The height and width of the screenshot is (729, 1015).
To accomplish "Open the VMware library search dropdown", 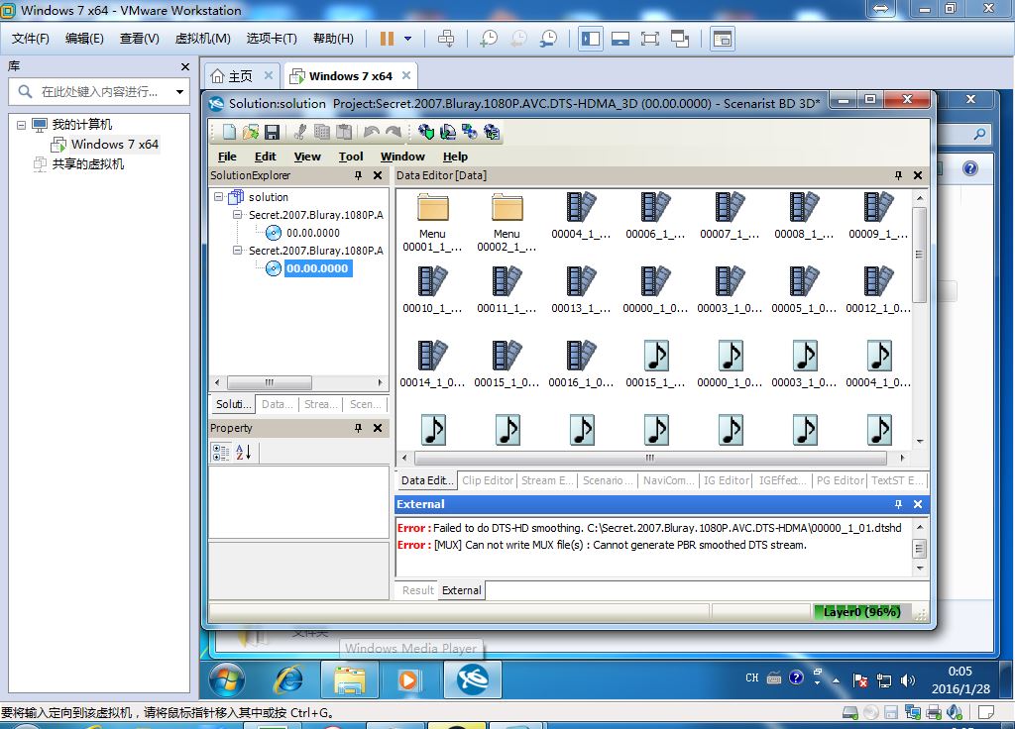I will click(x=180, y=92).
